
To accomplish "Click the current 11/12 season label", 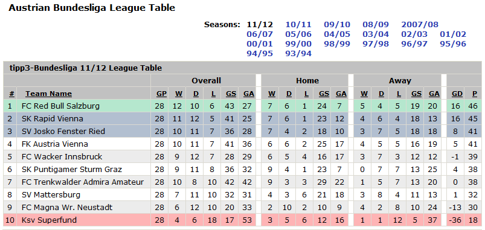I will click(260, 25).
